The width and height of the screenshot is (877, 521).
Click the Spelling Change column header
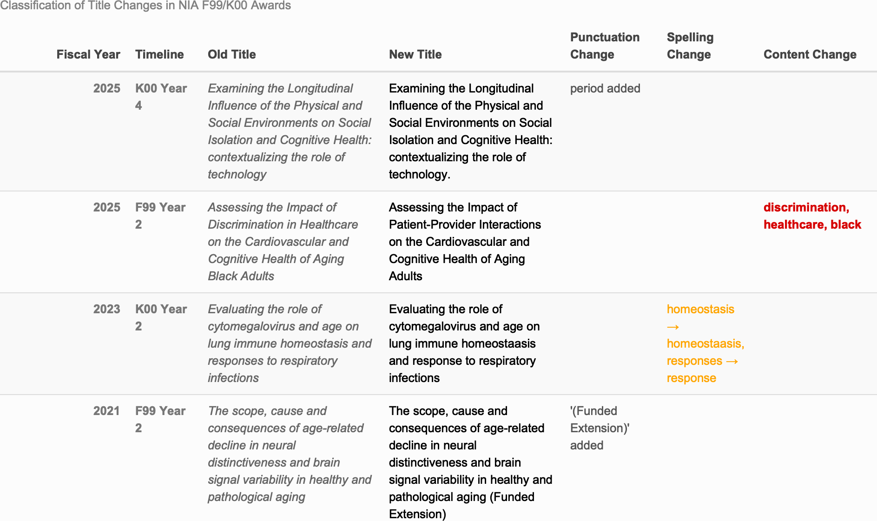tap(690, 46)
